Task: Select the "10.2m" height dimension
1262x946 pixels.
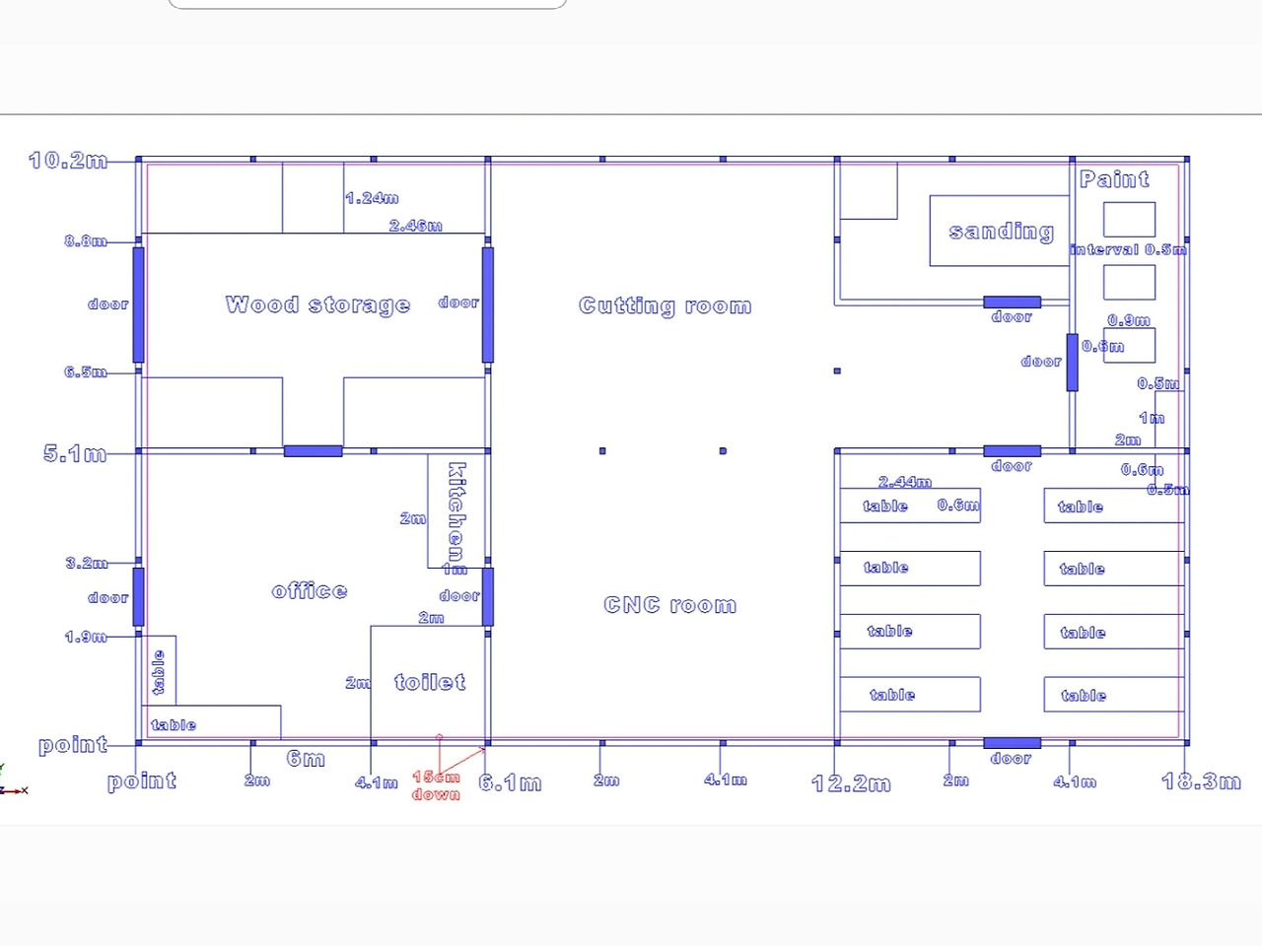Action: [x=68, y=160]
